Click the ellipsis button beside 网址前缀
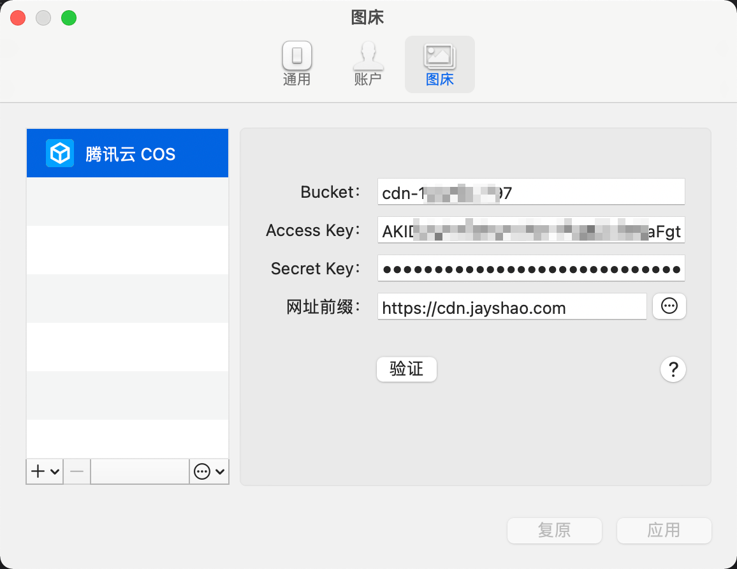This screenshot has height=569, width=737. [x=669, y=306]
